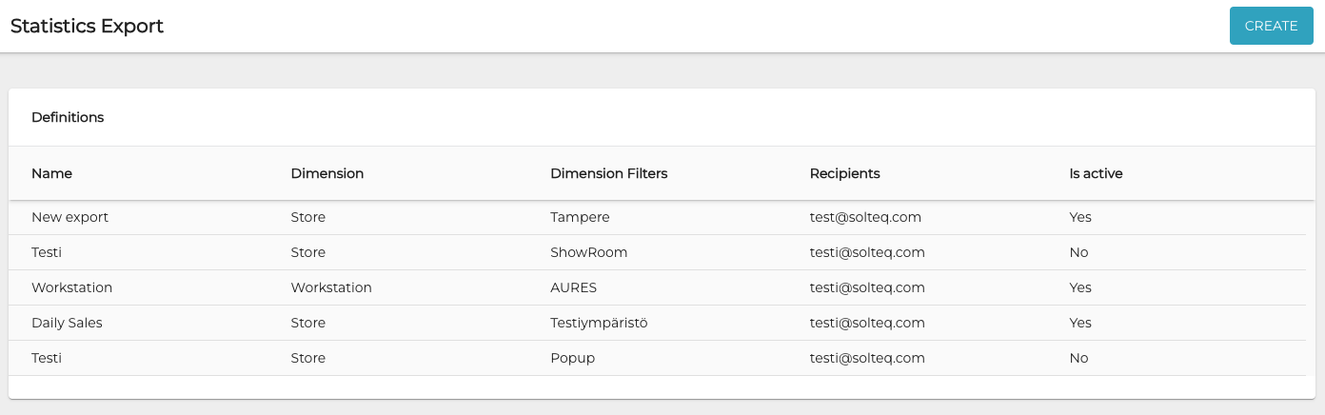The image size is (1325, 415).
Task: Select the Tampere dimension filter cell
Action: [580, 217]
